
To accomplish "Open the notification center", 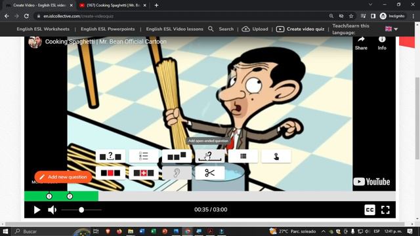I will click(x=409, y=231).
